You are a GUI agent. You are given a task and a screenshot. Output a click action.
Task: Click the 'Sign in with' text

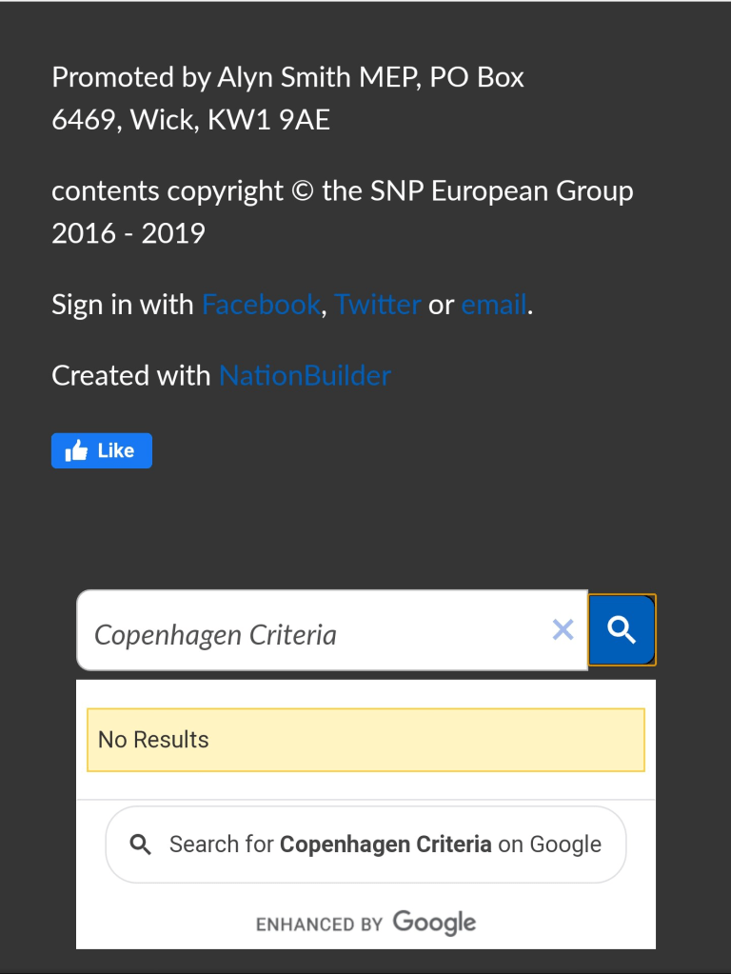click(x=123, y=305)
